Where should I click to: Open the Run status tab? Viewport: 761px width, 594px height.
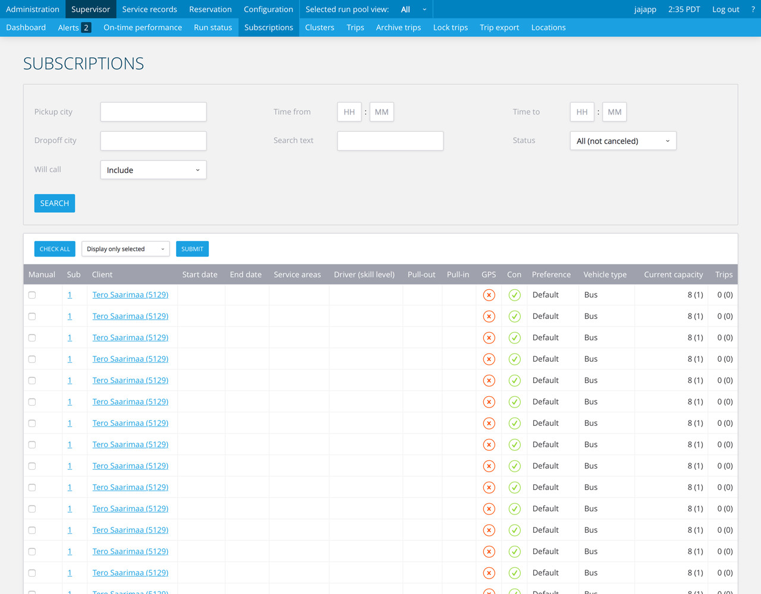213,27
